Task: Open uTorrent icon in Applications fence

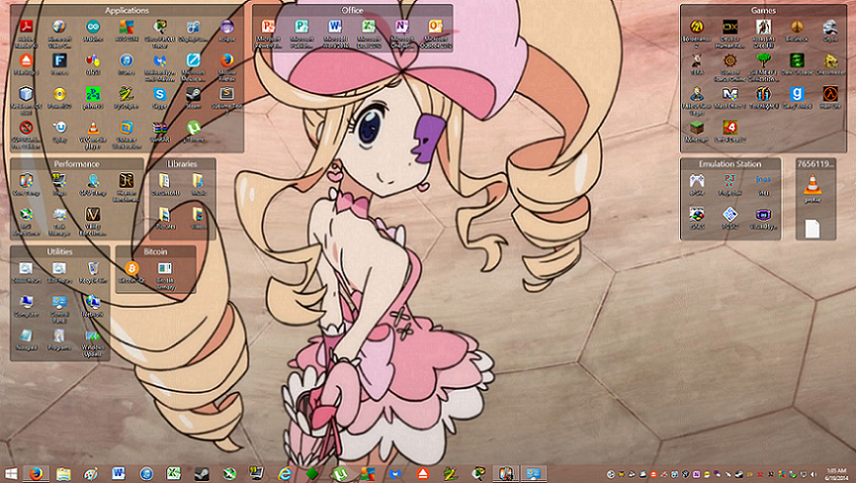Action: click(x=193, y=128)
